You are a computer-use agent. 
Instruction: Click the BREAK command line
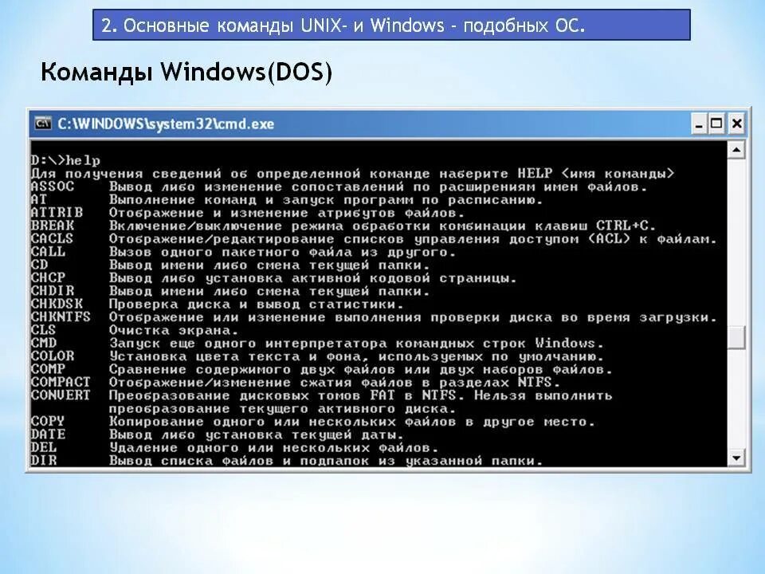point(343,226)
